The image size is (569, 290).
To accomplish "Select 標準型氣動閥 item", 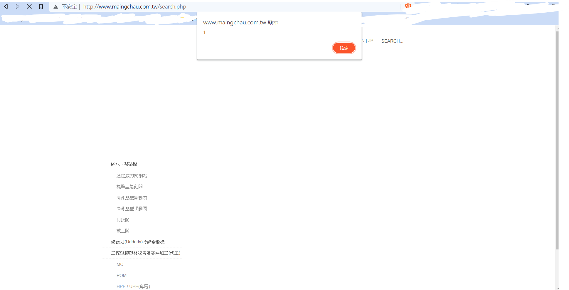I will (129, 187).
